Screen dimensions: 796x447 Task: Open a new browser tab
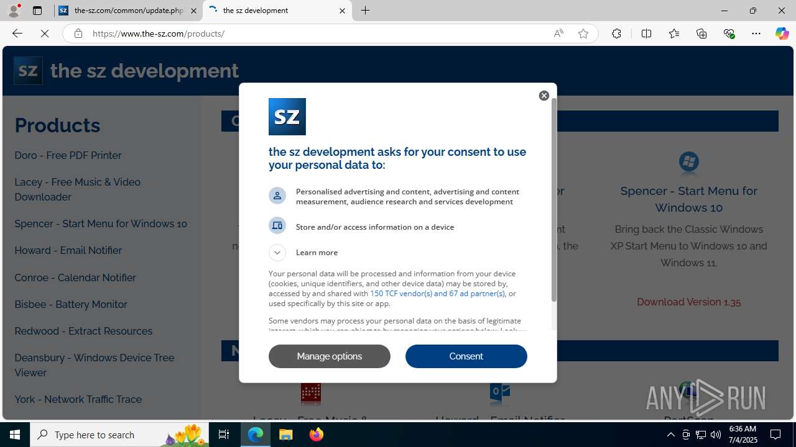click(366, 11)
